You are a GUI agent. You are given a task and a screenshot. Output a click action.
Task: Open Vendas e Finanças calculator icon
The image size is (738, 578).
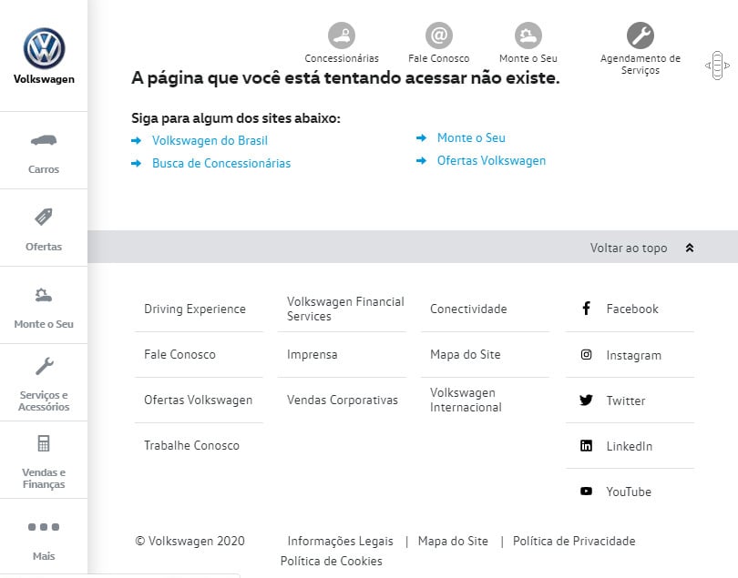tap(44, 443)
